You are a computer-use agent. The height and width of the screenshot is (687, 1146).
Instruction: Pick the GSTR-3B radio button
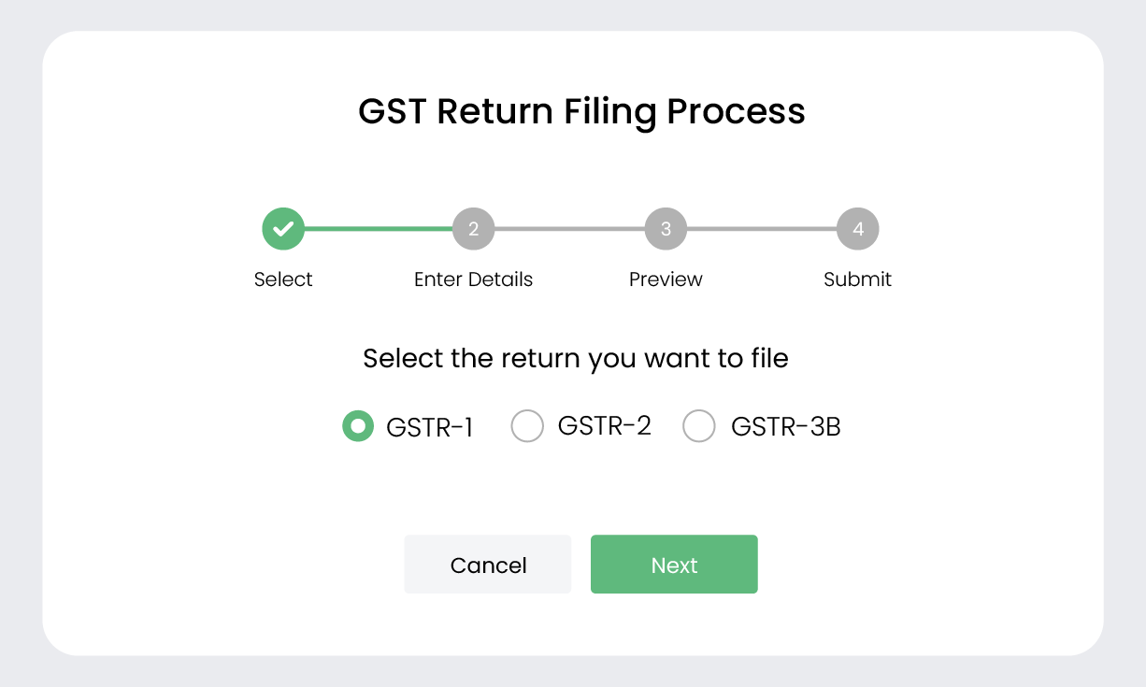(699, 426)
